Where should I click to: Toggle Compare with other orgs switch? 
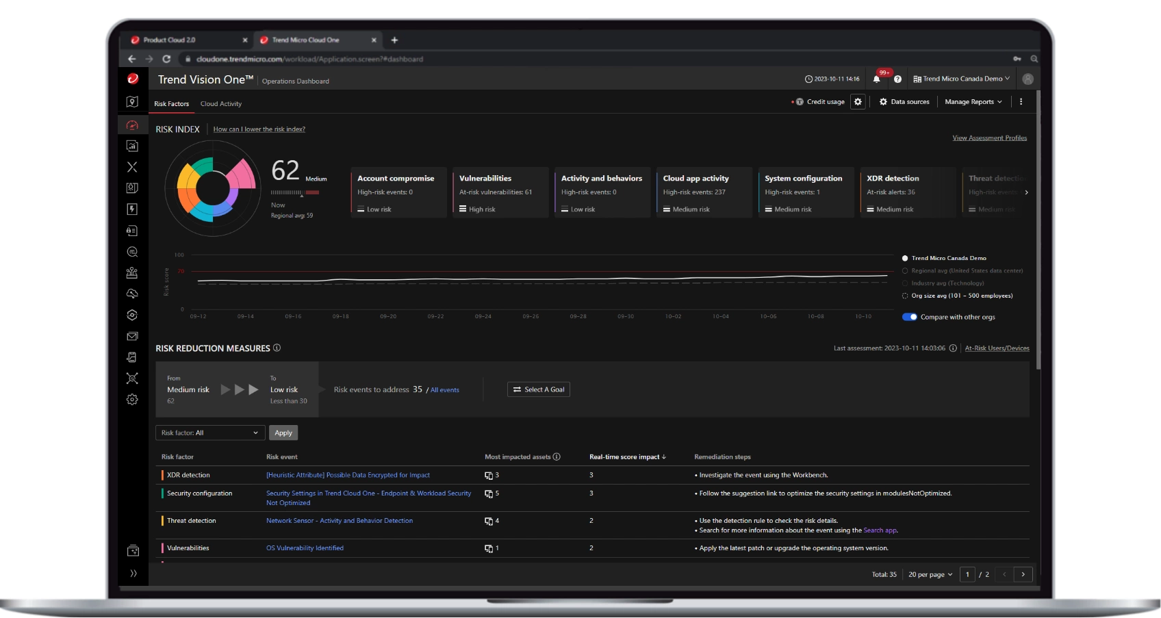[909, 317]
